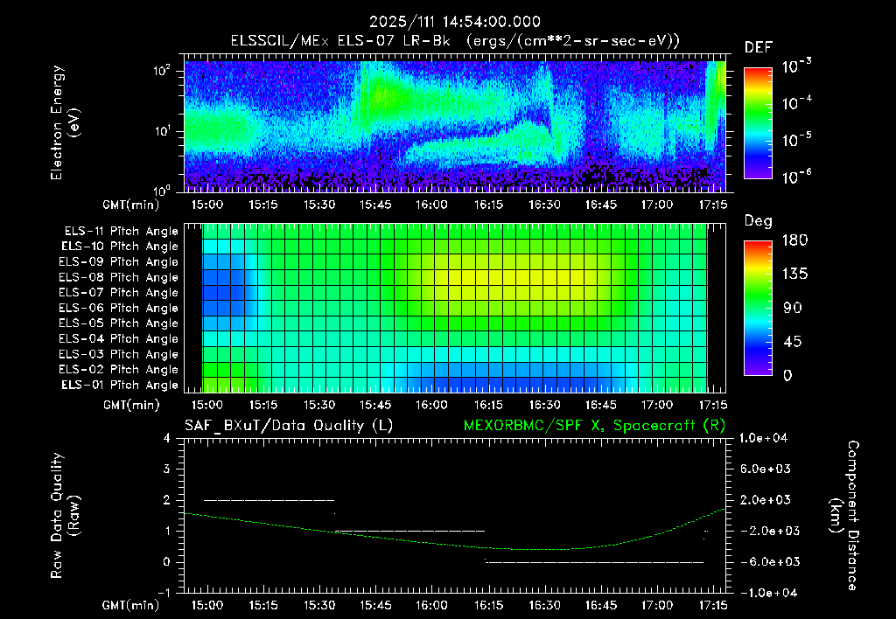896x619 pixels.
Task: Click the 1.0e+04 right axis value
Action: (763, 439)
